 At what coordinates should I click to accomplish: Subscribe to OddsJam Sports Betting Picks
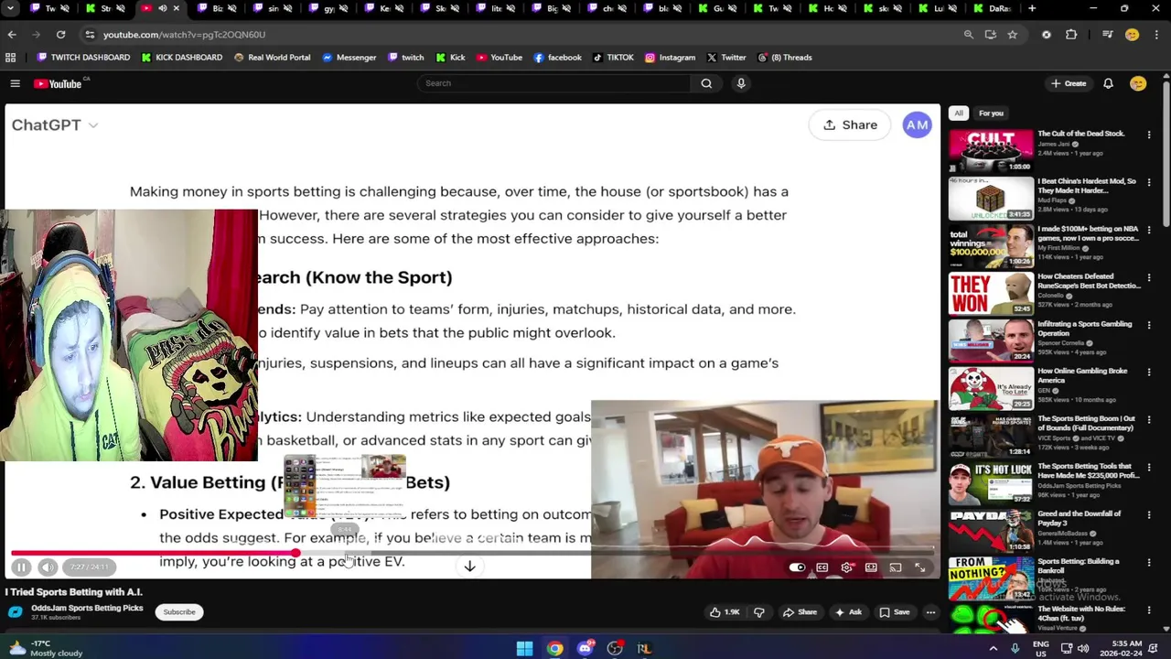[179, 612]
